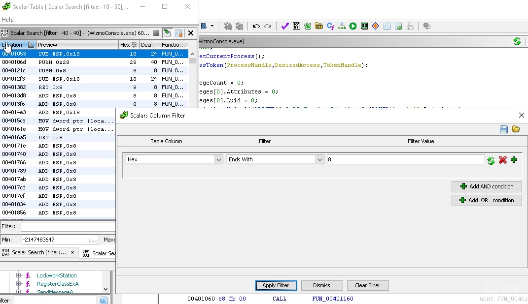The width and height of the screenshot is (528, 304).
Task: Click the green play icon in toolbar
Action: pyautogui.click(x=353, y=26)
